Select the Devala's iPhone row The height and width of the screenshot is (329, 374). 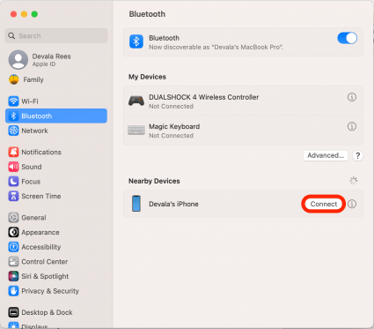tap(243, 204)
